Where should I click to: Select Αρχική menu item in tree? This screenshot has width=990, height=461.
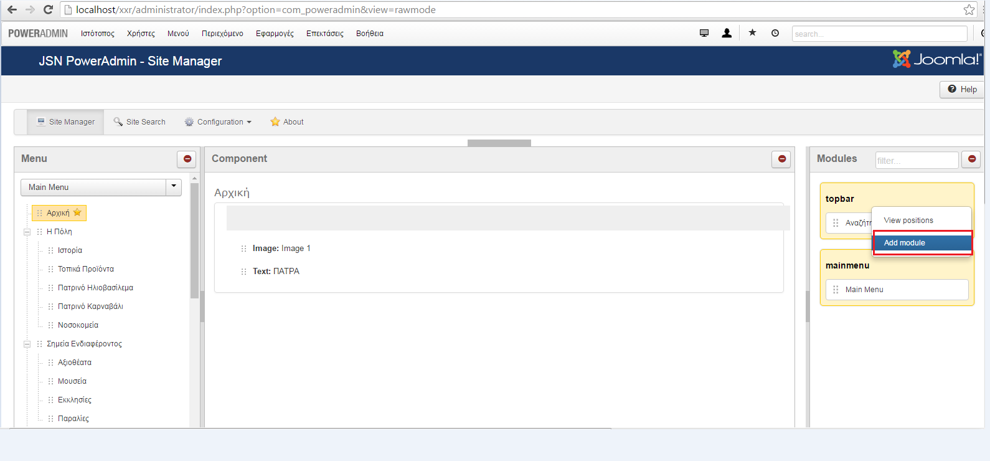coord(59,213)
